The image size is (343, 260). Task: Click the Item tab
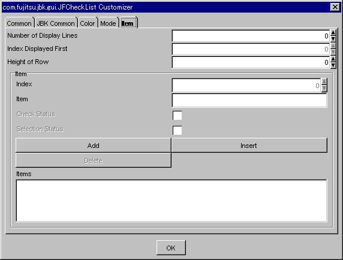click(x=128, y=22)
